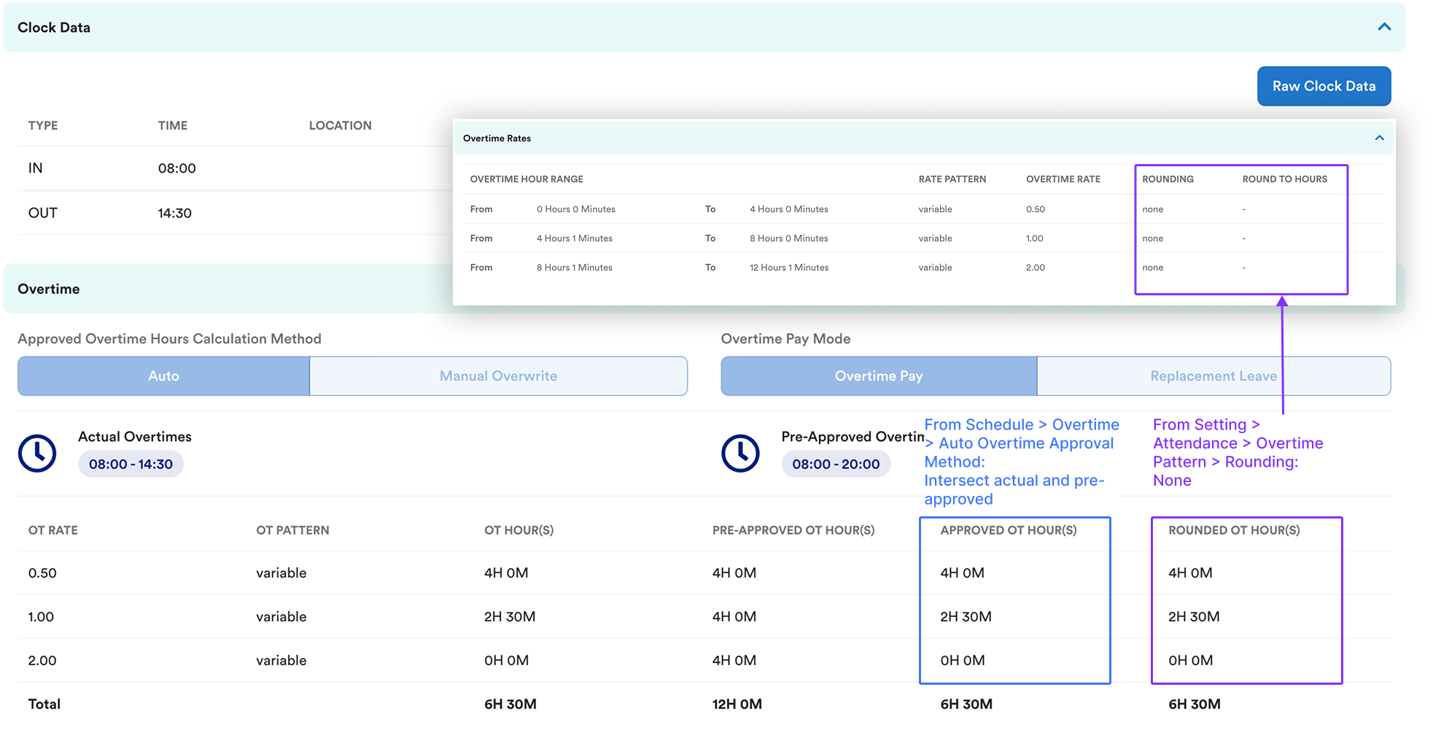Screen dimensions: 1433x730
Task: Click the Clock Data section header
Action: (704, 27)
